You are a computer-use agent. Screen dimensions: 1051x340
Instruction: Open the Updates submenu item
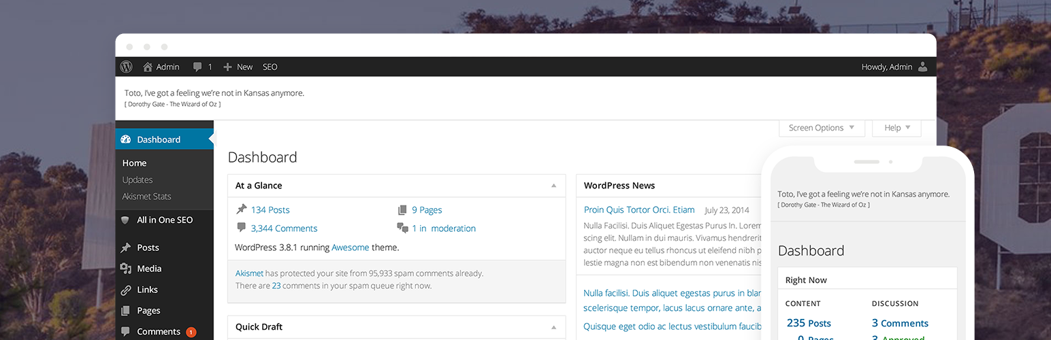point(138,180)
